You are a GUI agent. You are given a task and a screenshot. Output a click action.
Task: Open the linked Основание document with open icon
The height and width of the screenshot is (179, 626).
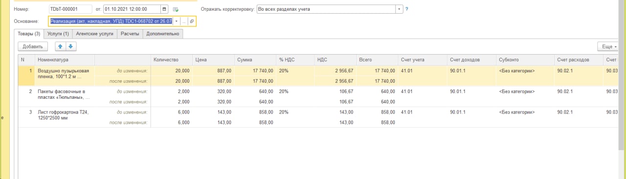(192, 22)
